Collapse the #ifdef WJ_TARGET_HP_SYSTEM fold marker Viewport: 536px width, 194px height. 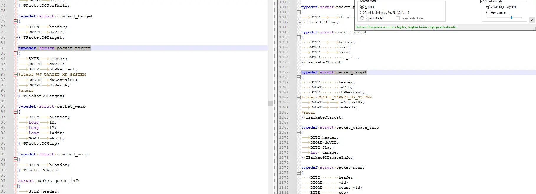pyautogui.click(x=16, y=75)
